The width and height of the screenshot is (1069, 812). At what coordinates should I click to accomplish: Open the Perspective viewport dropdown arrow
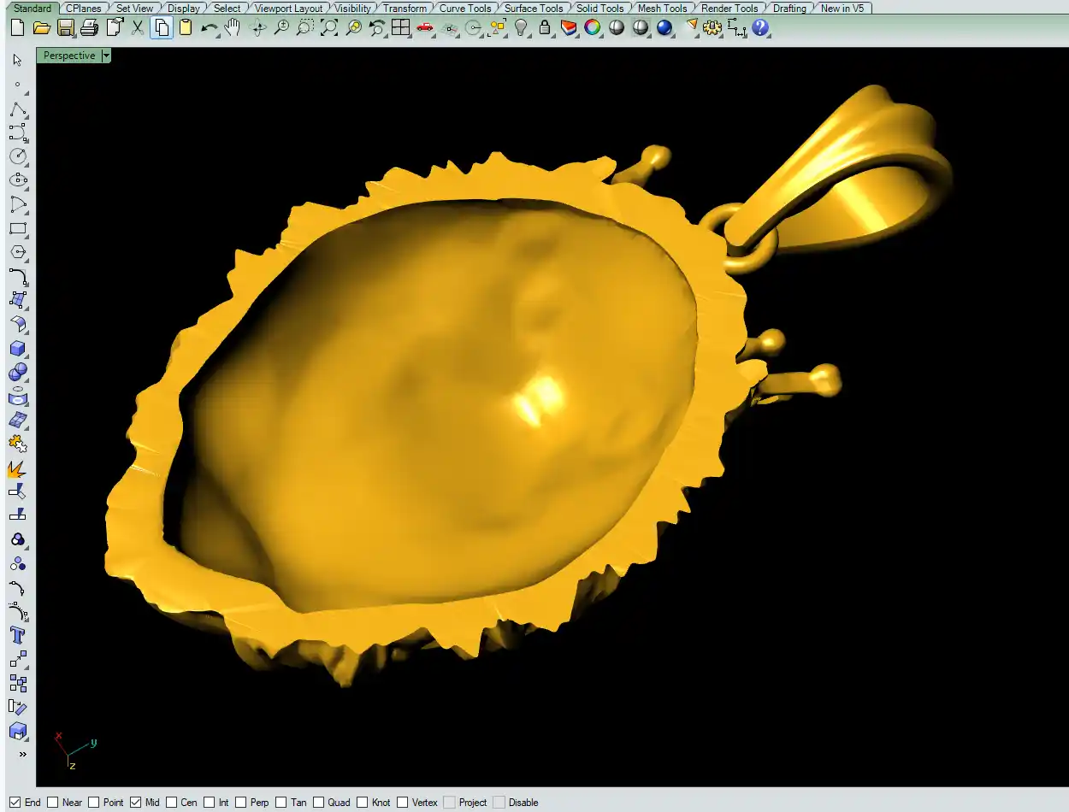(x=106, y=56)
